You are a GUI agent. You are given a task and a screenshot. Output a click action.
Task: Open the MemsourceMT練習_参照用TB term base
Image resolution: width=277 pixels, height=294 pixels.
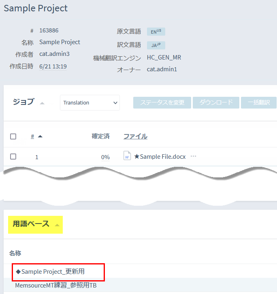(56, 285)
